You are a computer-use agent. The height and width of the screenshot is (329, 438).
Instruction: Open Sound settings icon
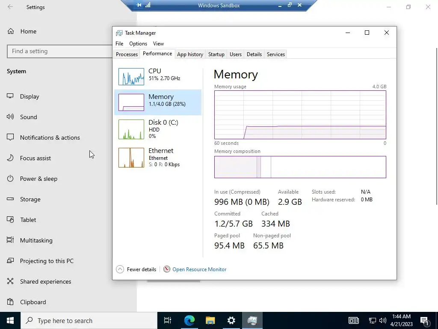[10, 117]
